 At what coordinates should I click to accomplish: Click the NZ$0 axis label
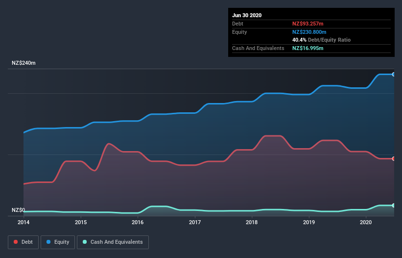coord(19,210)
